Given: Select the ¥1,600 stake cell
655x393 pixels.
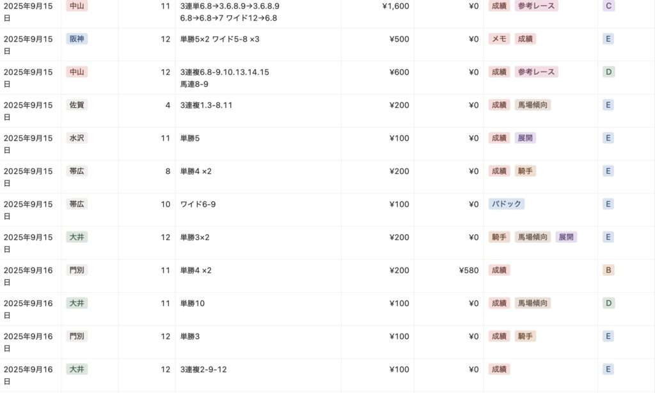Looking at the screenshot, I should (x=395, y=6).
